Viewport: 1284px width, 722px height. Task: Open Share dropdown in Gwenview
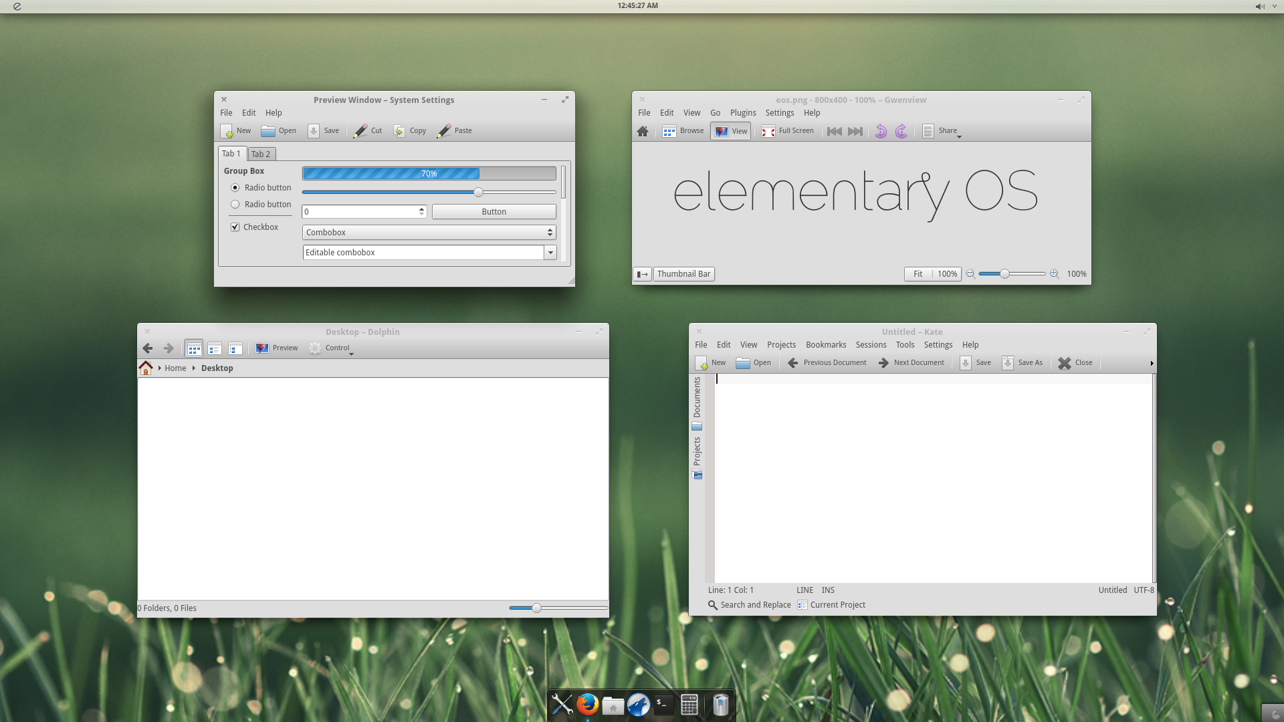[x=942, y=131]
